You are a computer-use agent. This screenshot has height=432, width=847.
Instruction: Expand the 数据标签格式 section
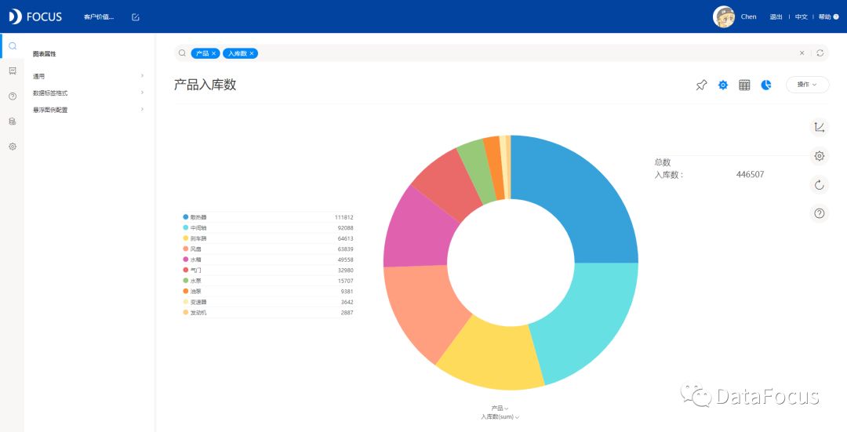coord(89,93)
